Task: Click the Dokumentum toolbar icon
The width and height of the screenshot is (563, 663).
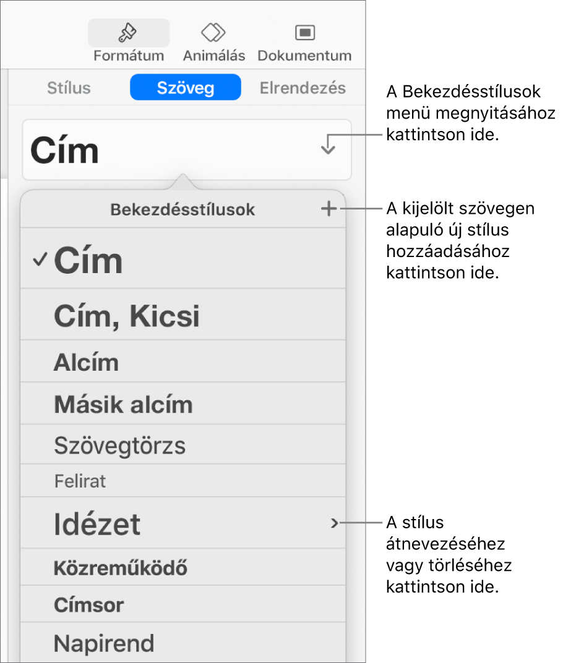Action: pos(305,33)
